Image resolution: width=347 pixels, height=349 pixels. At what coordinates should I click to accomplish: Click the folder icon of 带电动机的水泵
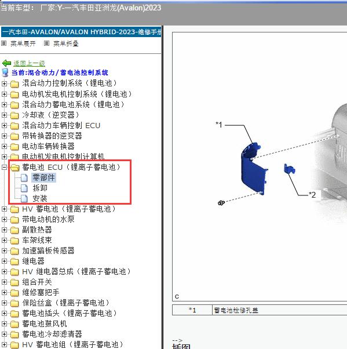point(14,220)
